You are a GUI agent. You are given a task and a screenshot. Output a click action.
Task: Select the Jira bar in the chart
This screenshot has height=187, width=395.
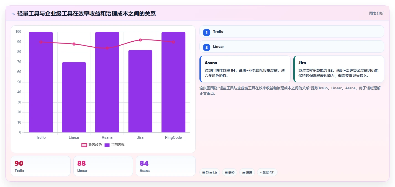point(140,91)
